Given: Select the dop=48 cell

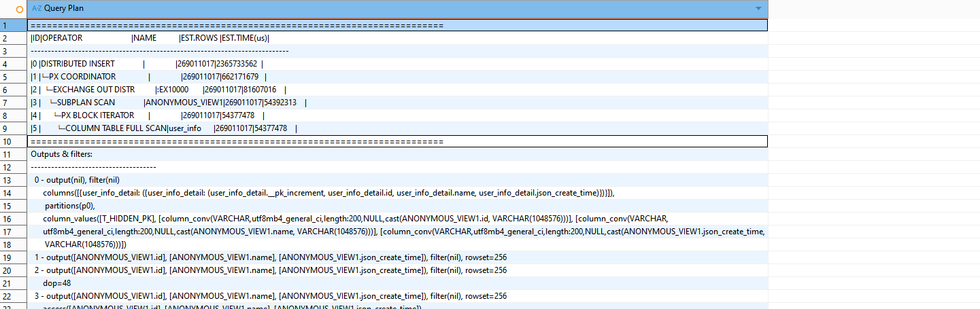Looking at the screenshot, I should [57, 283].
